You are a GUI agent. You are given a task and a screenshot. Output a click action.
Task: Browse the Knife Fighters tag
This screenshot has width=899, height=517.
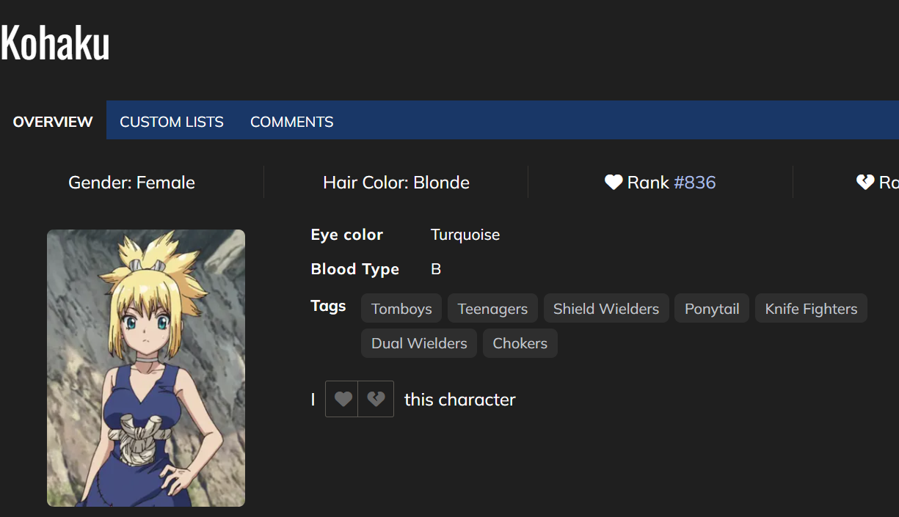click(811, 309)
